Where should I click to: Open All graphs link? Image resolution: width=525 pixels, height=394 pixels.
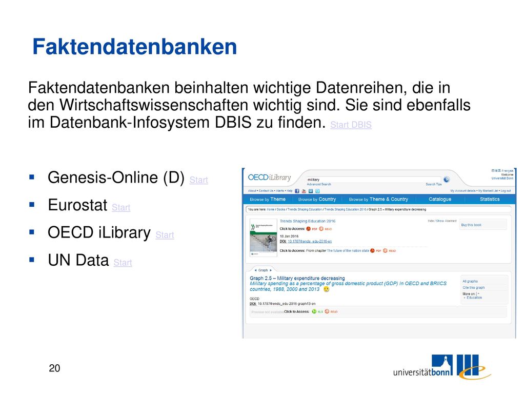click(470, 282)
